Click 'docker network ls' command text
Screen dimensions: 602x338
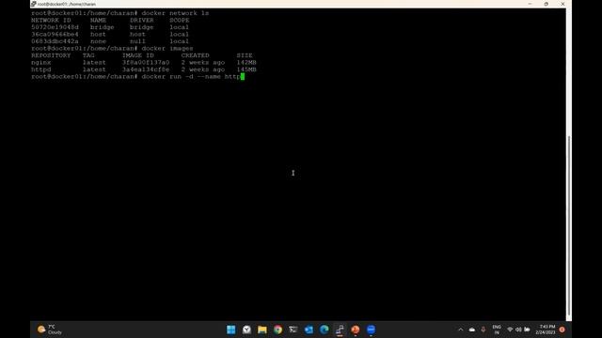175,13
